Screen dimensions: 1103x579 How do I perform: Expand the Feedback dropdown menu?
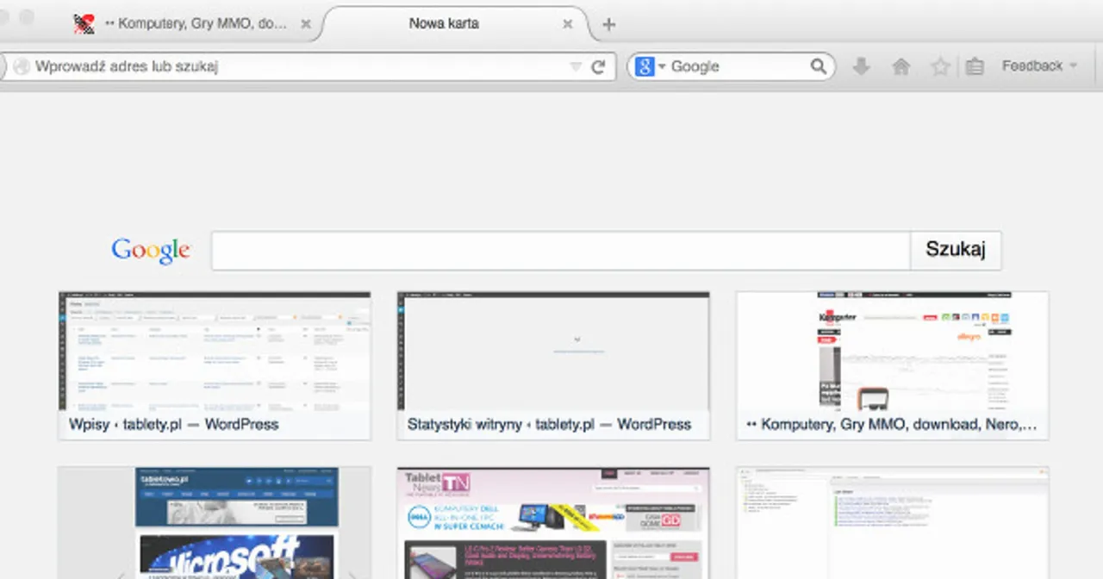coord(1038,65)
